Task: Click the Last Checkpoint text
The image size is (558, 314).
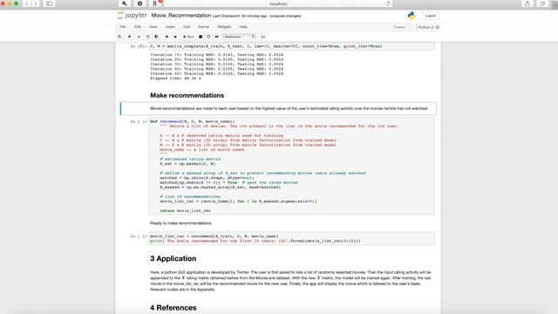Action: (240, 16)
